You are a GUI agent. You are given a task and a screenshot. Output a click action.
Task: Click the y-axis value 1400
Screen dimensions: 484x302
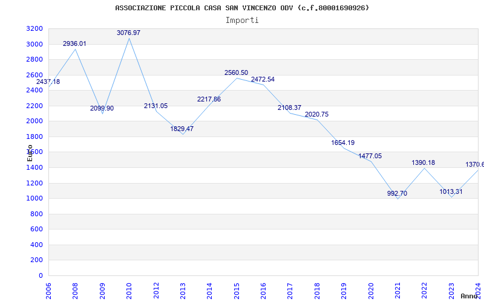(x=34, y=168)
